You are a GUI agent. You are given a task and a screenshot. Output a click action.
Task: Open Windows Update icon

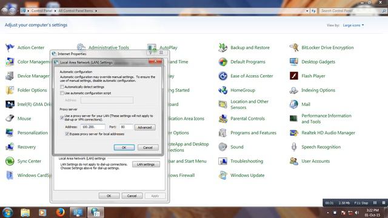222,175
